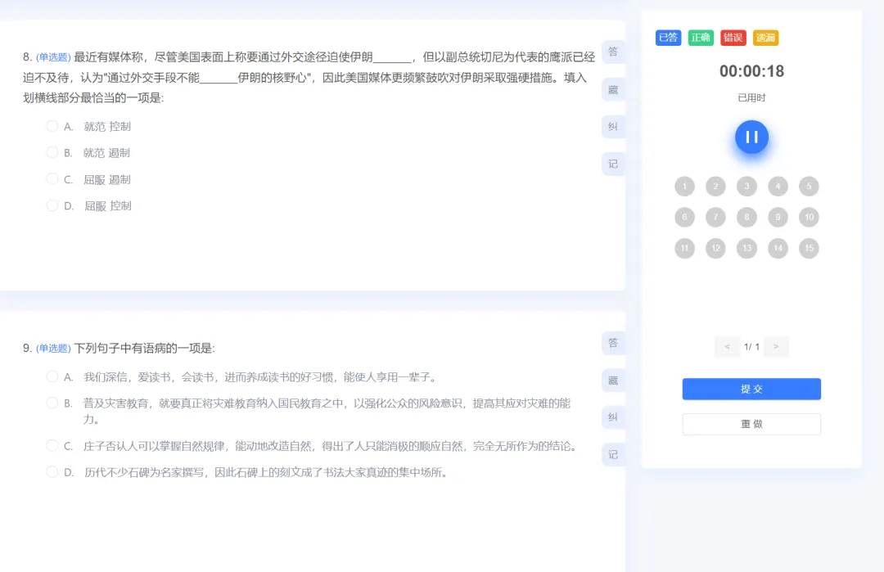884x572 pixels.
Task: Choose option D 历代不少石碑 in question 9
Action: tap(52, 471)
